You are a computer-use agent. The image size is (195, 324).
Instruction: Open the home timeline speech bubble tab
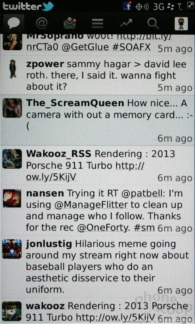pos(14,23)
